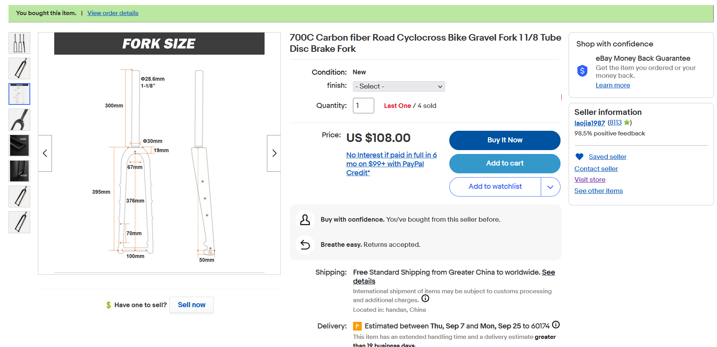Click the blue heart Saved seller icon

pos(579,157)
